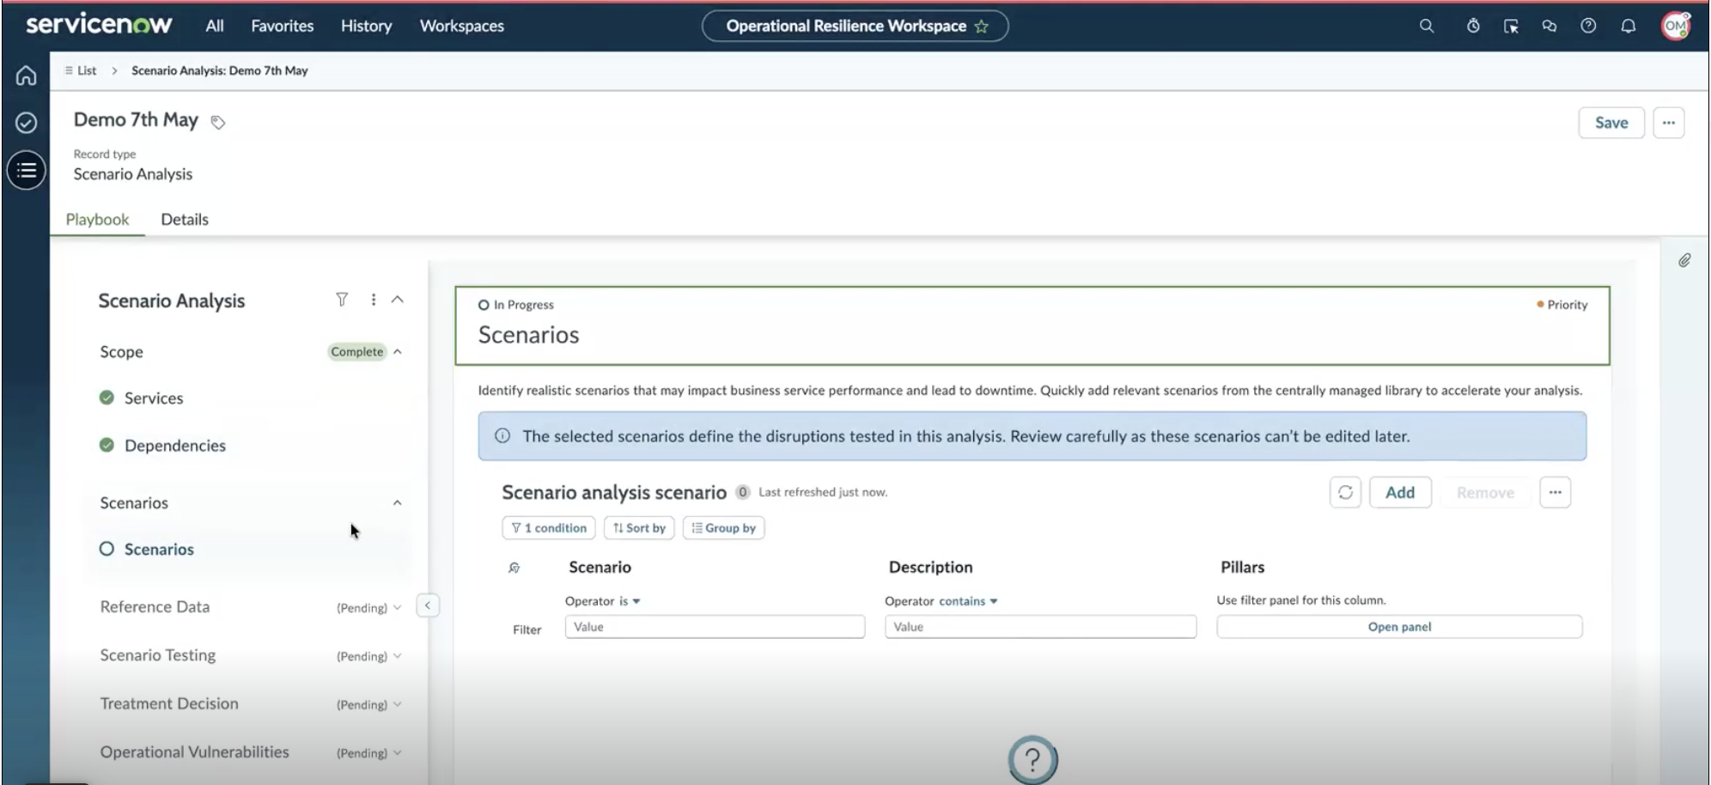Screen dimensions: 1711x785
Task: Expand the Reference Data section
Action: click(397, 607)
